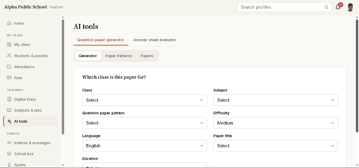Click the My class grid icon

click(9, 45)
